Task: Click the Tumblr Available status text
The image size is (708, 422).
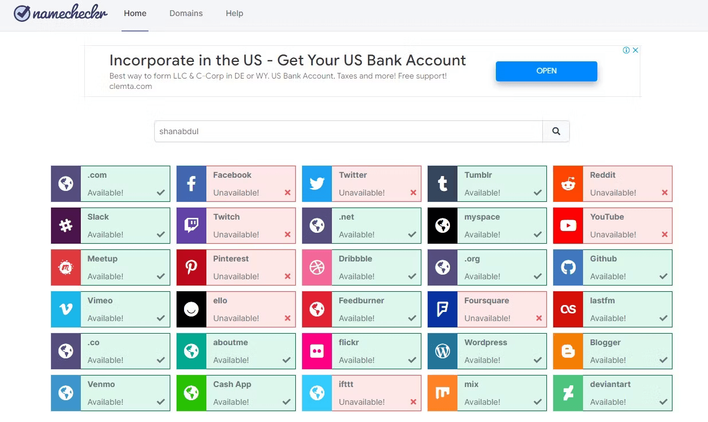Action: [482, 193]
